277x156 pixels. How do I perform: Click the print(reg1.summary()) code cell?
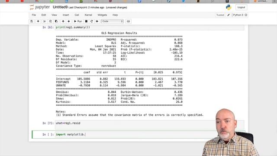pos(149,27)
